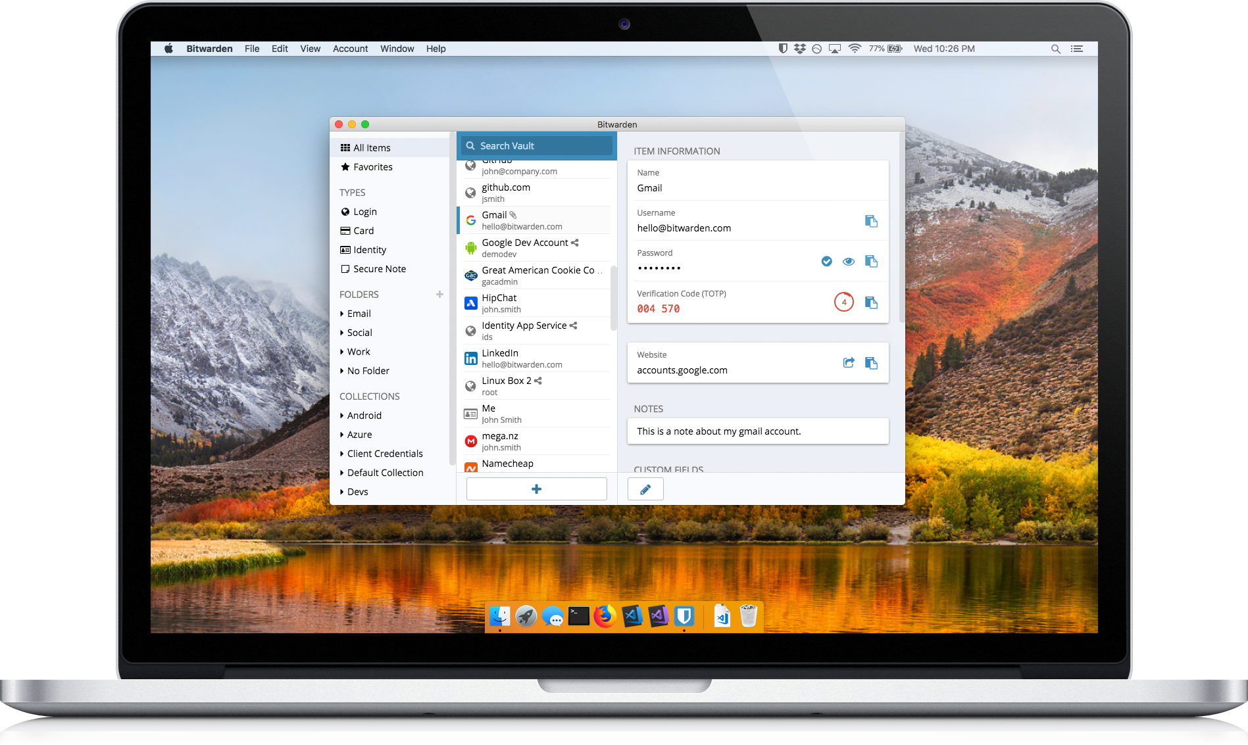Viewport: 1248px width, 745px height.
Task: Copy the password using its copy icon
Action: (x=871, y=262)
